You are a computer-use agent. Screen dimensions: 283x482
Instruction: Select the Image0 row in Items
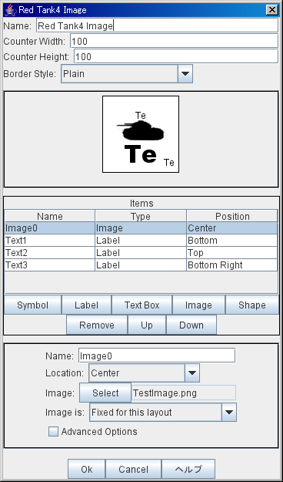coord(141,228)
